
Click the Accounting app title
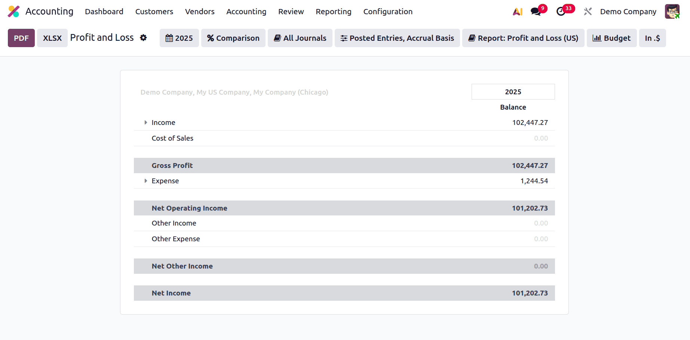pyautogui.click(x=49, y=12)
